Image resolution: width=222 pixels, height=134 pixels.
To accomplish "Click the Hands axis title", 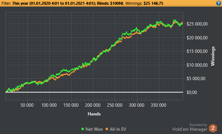I will [94, 114].
